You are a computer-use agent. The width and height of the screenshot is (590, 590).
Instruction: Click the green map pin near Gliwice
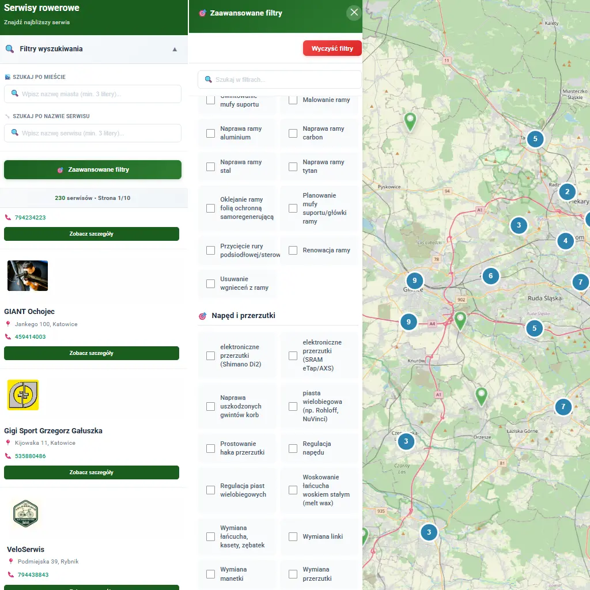click(x=460, y=320)
